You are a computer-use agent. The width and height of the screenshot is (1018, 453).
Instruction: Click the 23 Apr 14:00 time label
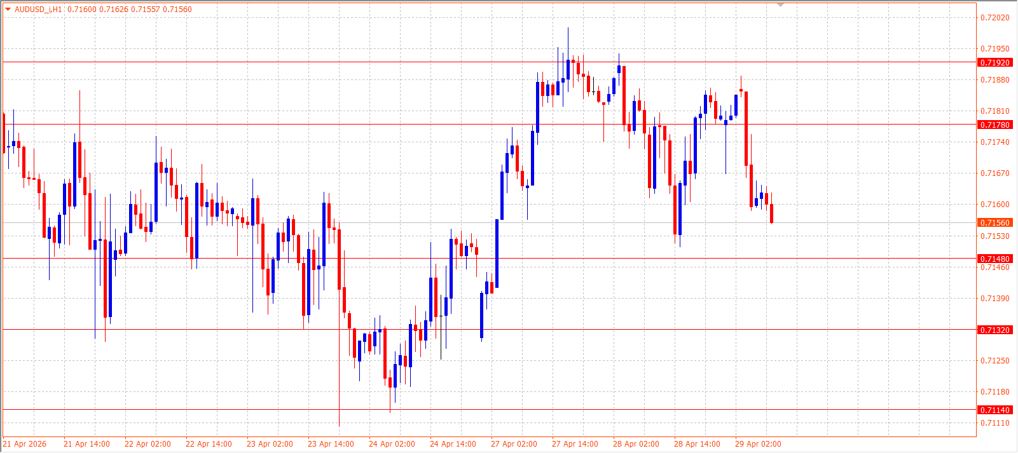tap(331, 444)
